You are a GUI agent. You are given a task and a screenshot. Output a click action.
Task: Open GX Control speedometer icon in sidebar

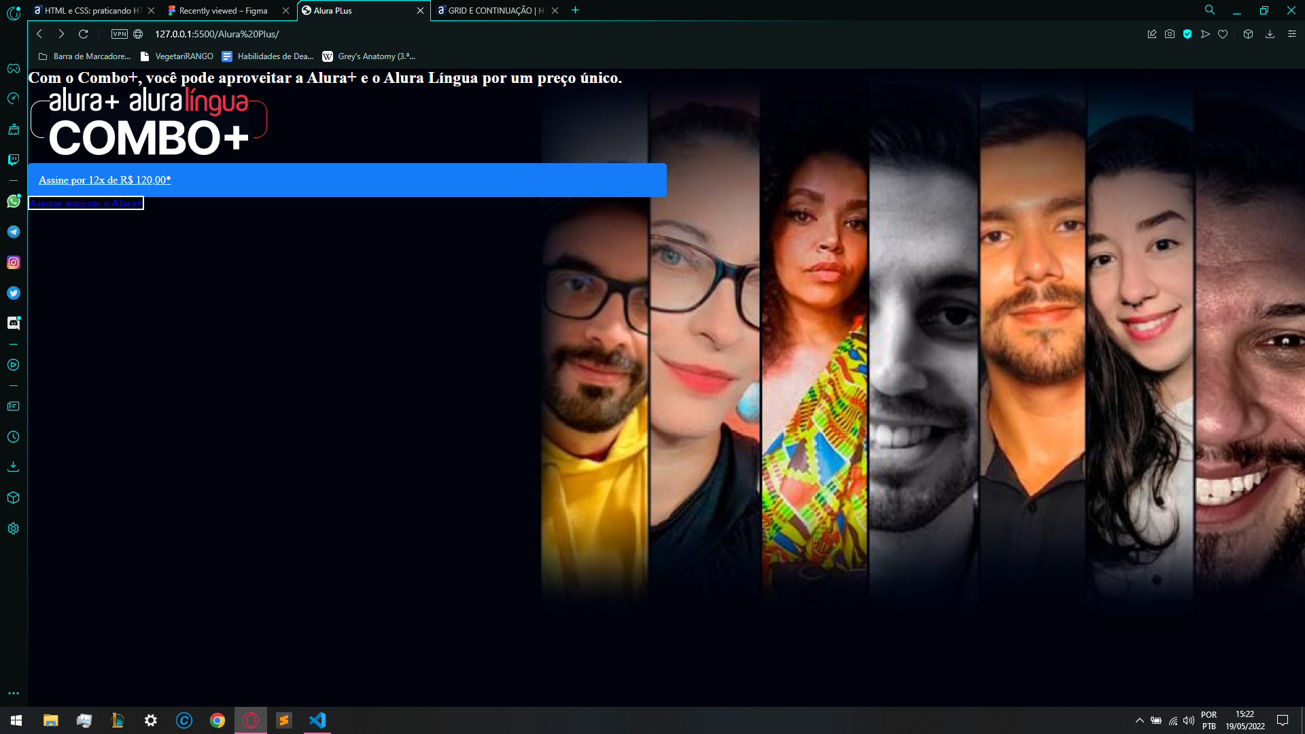pyautogui.click(x=14, y=99)
